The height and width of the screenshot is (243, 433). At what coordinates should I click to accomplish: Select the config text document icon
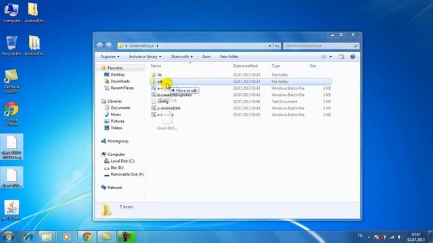[154, 101]
